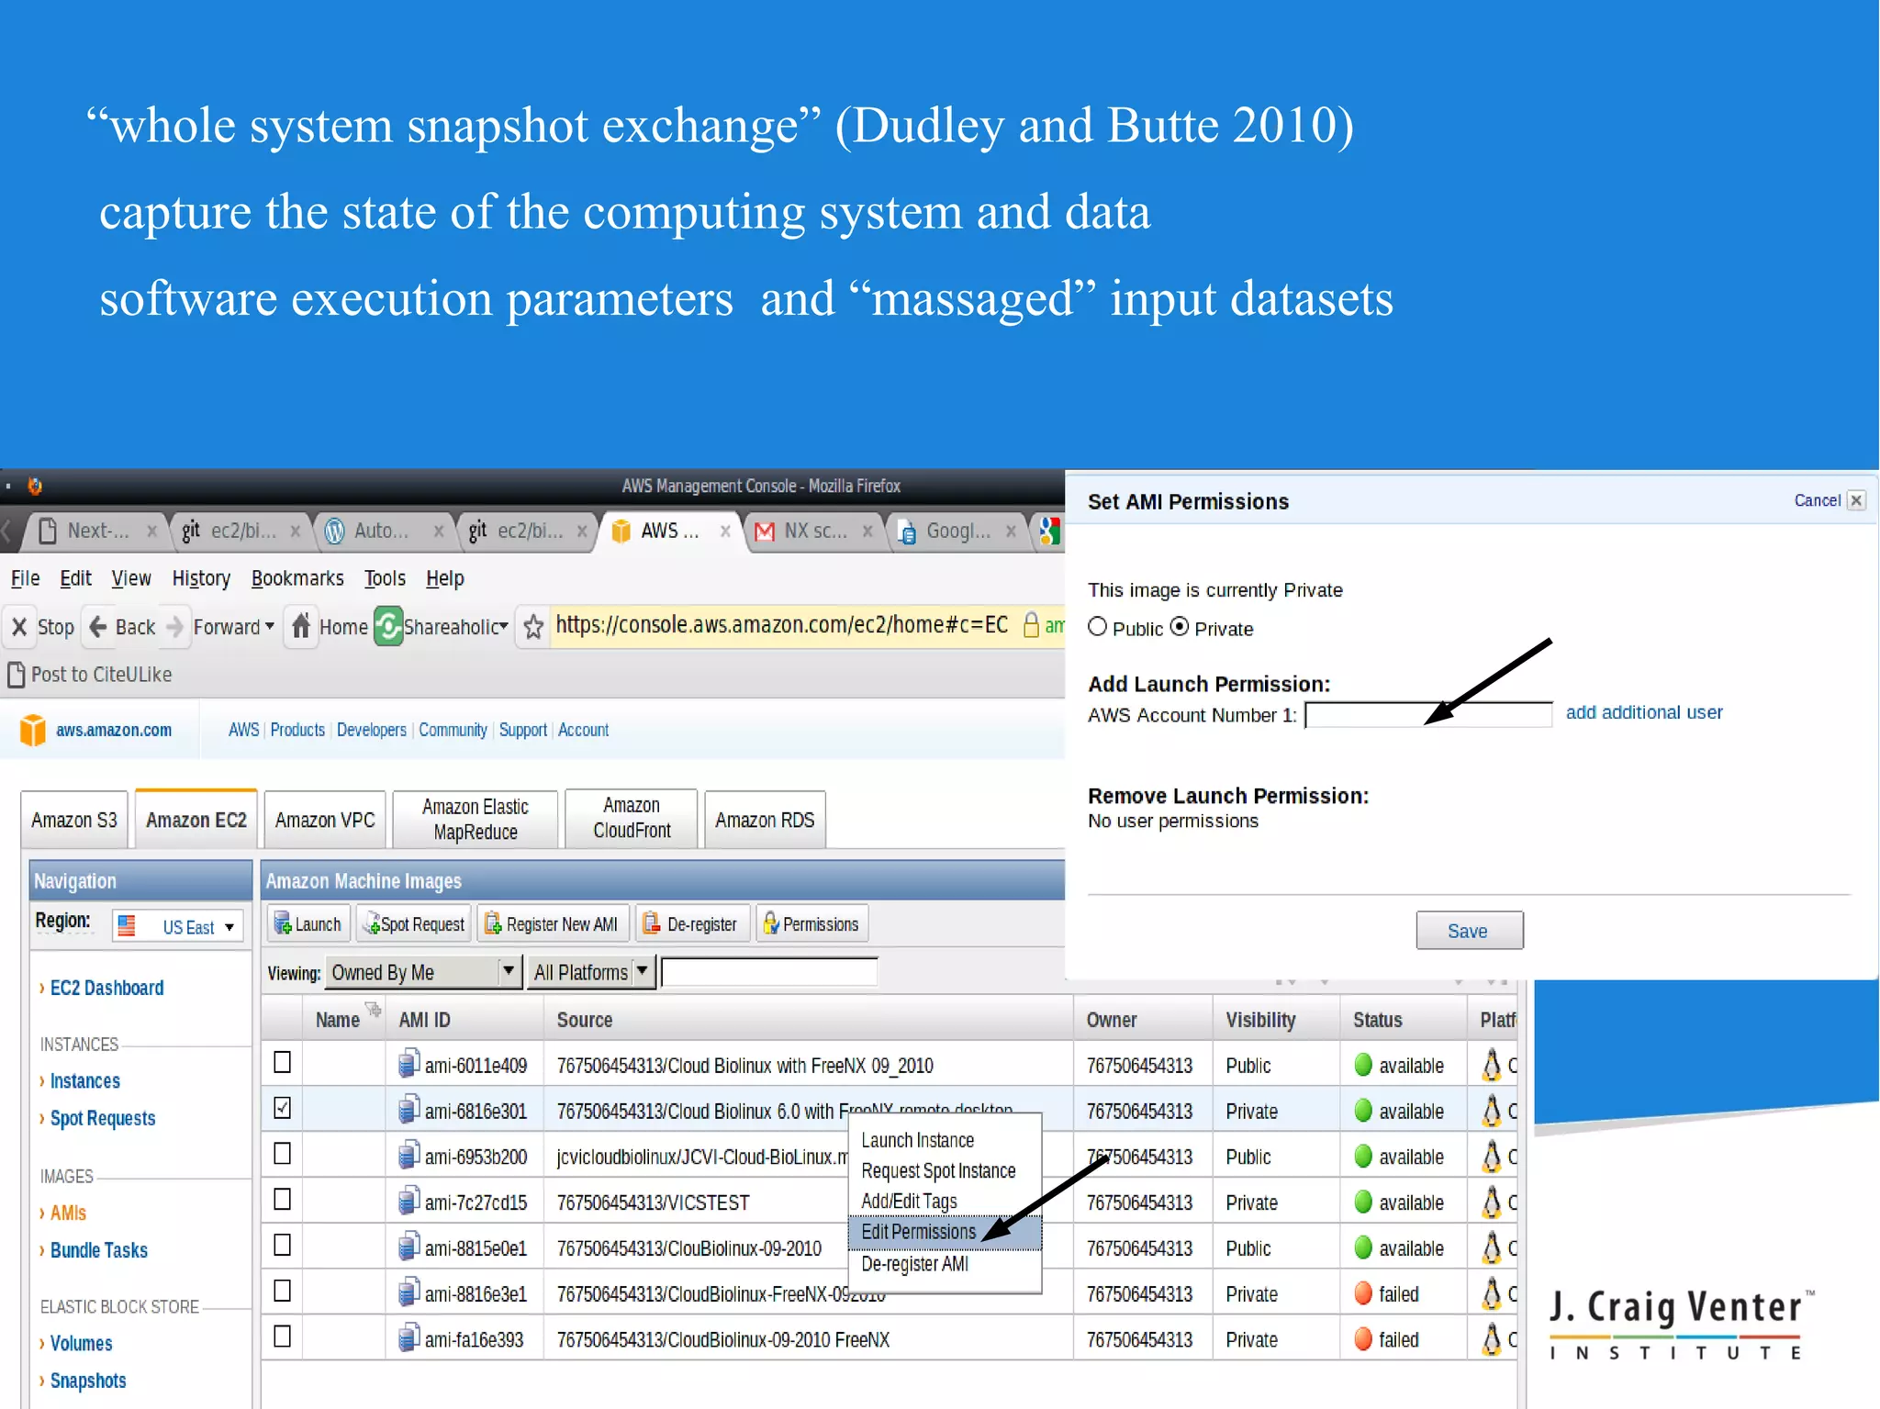Open the Bookmarks menu

coord(297,578)
